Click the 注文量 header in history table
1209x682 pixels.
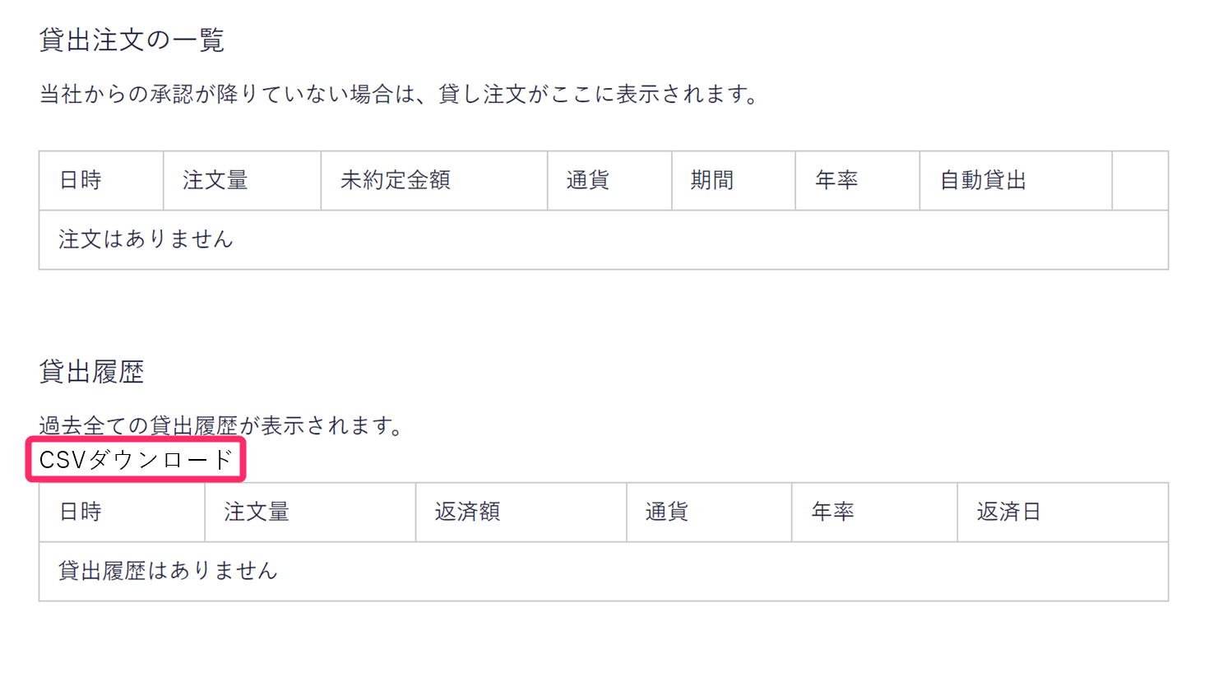click(x=310, y=512)
